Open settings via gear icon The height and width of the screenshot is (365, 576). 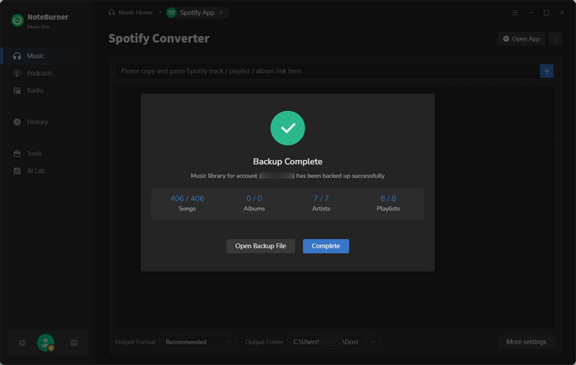pos(22,343)
